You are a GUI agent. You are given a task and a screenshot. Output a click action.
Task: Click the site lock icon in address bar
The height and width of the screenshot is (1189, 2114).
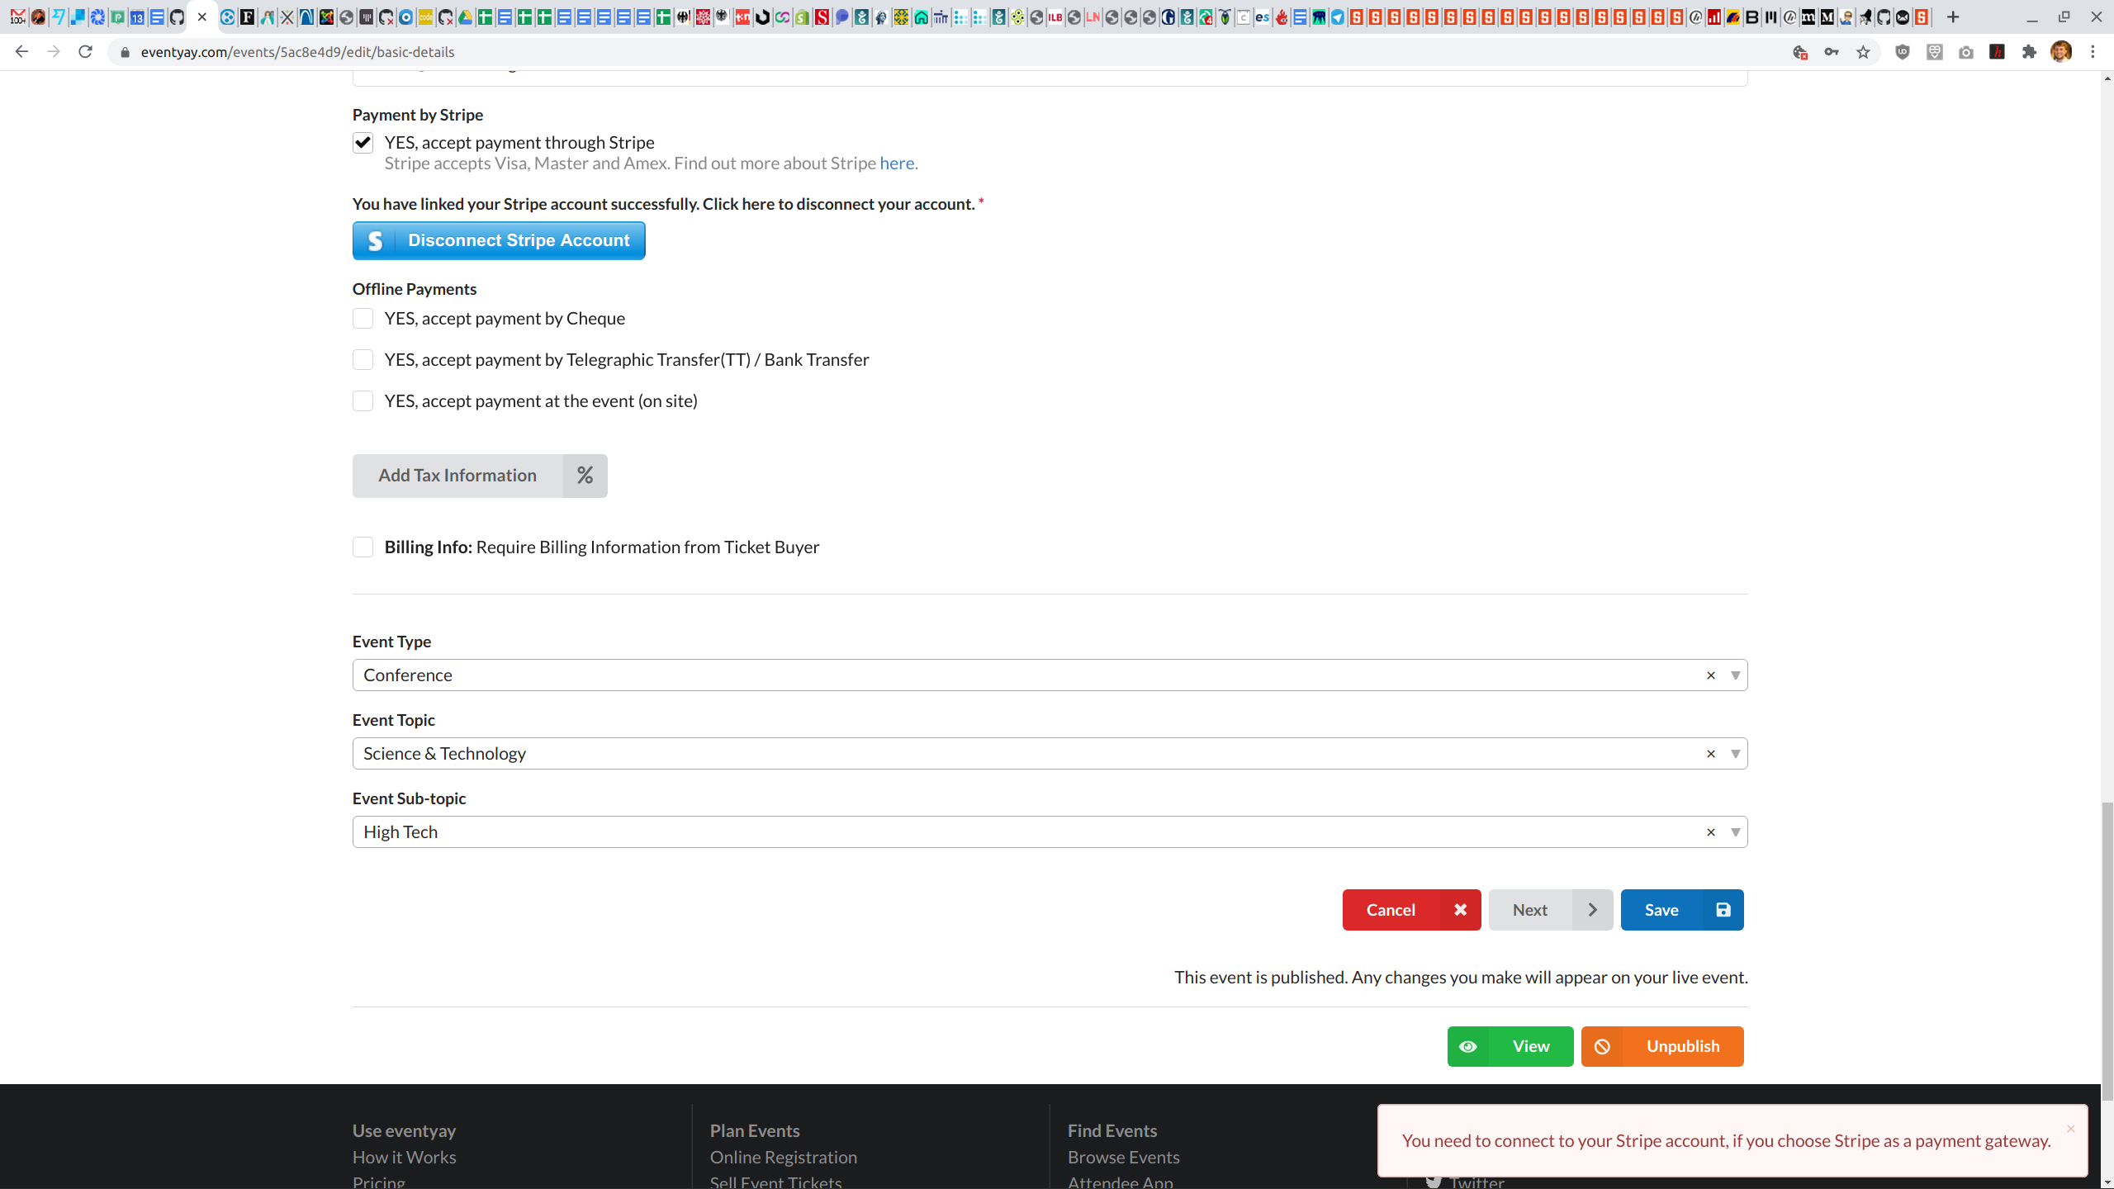tap(126, 52)
